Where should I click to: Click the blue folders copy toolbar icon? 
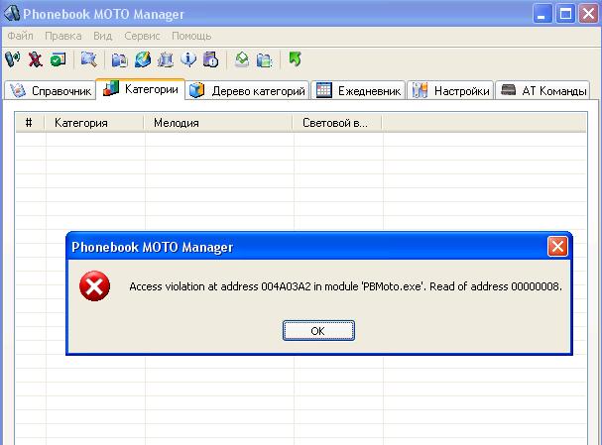coord(119,60)
